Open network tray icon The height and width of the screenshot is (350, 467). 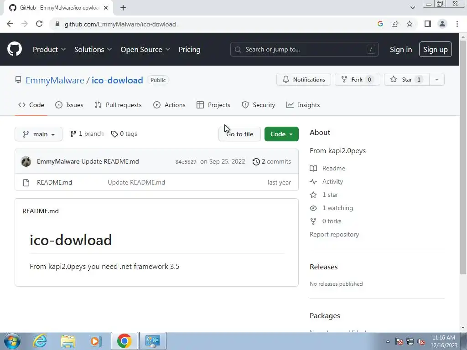(x=410, y=342)
